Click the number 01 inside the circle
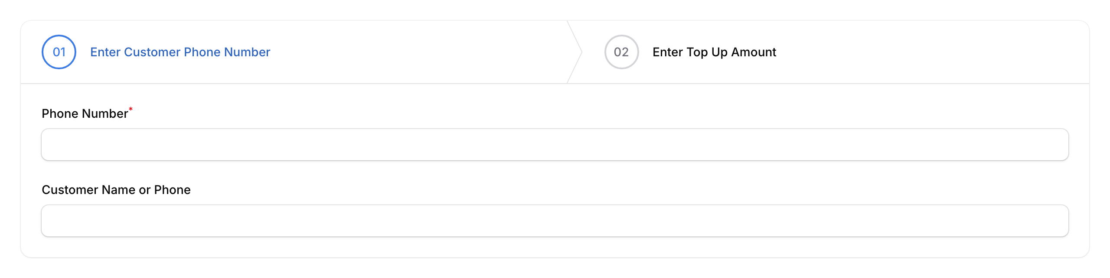This screenshot has width=1110, height=278. click(59, 52)
